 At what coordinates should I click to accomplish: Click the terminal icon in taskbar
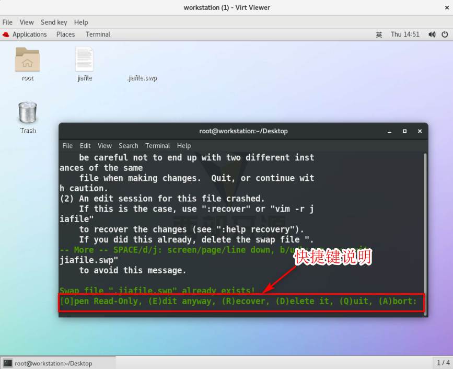[x=7, y=363]
